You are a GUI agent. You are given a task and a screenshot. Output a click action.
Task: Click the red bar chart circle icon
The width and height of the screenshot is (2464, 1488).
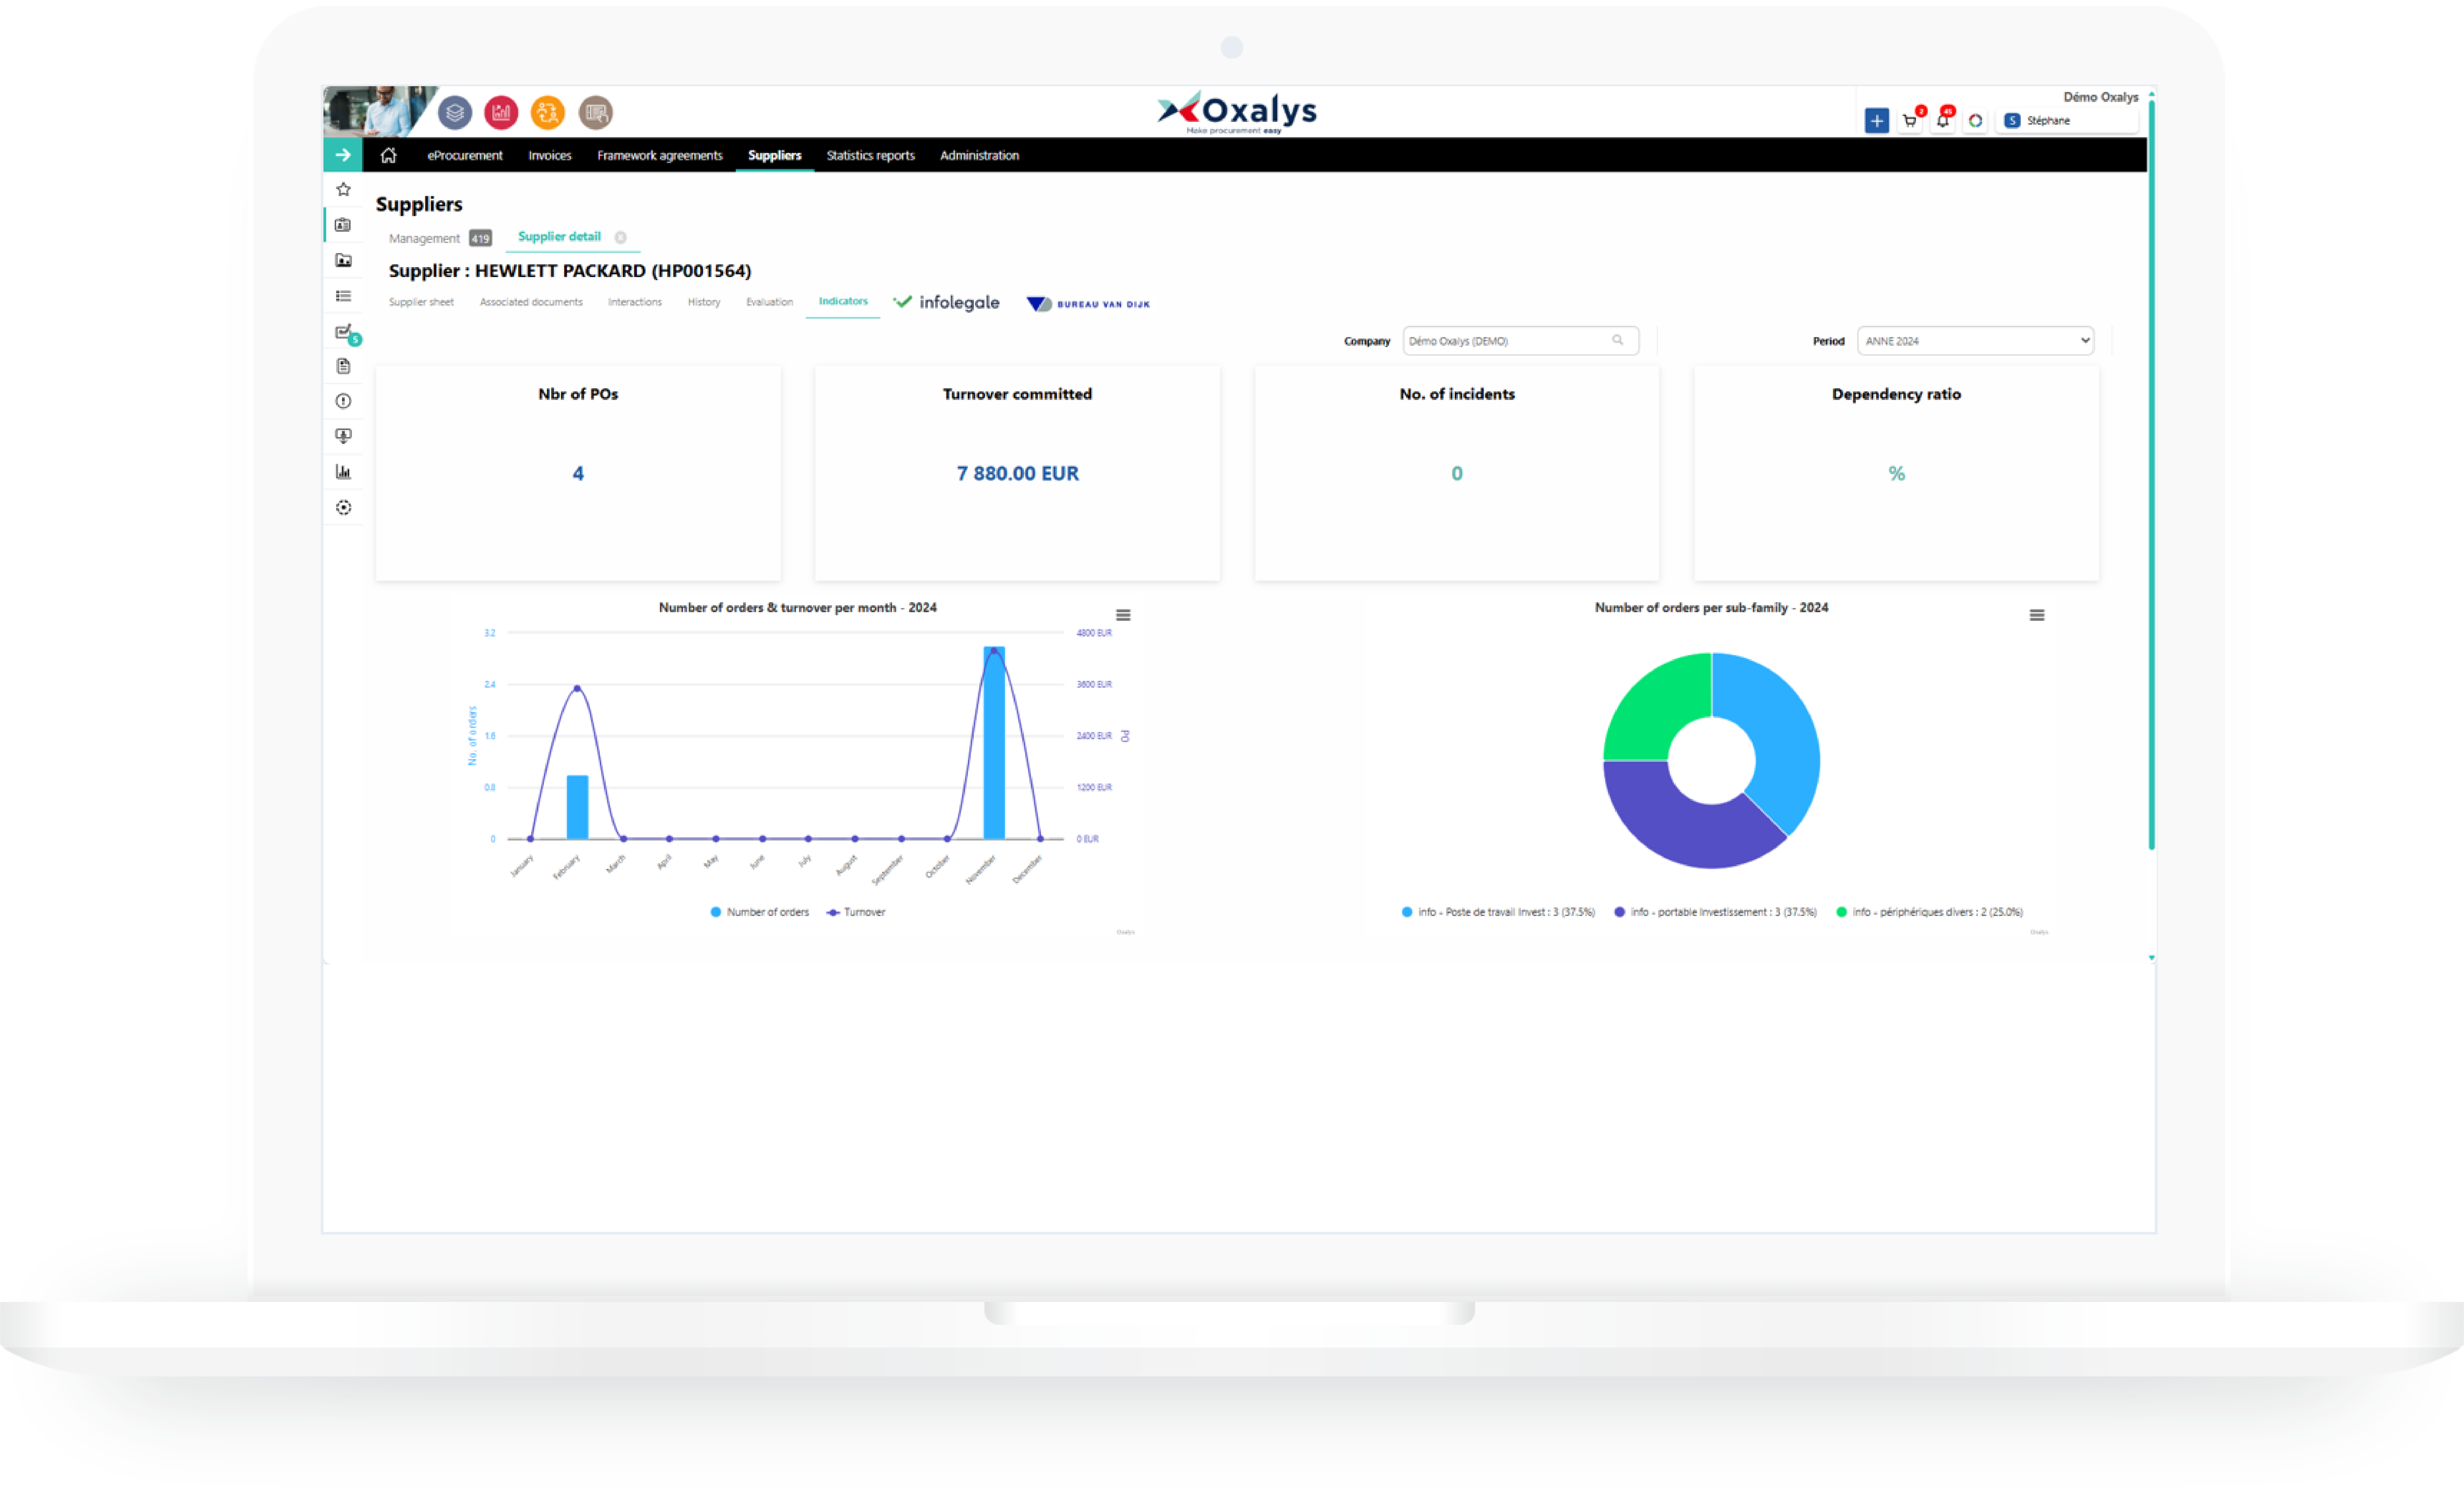click(x=501, y=113)
